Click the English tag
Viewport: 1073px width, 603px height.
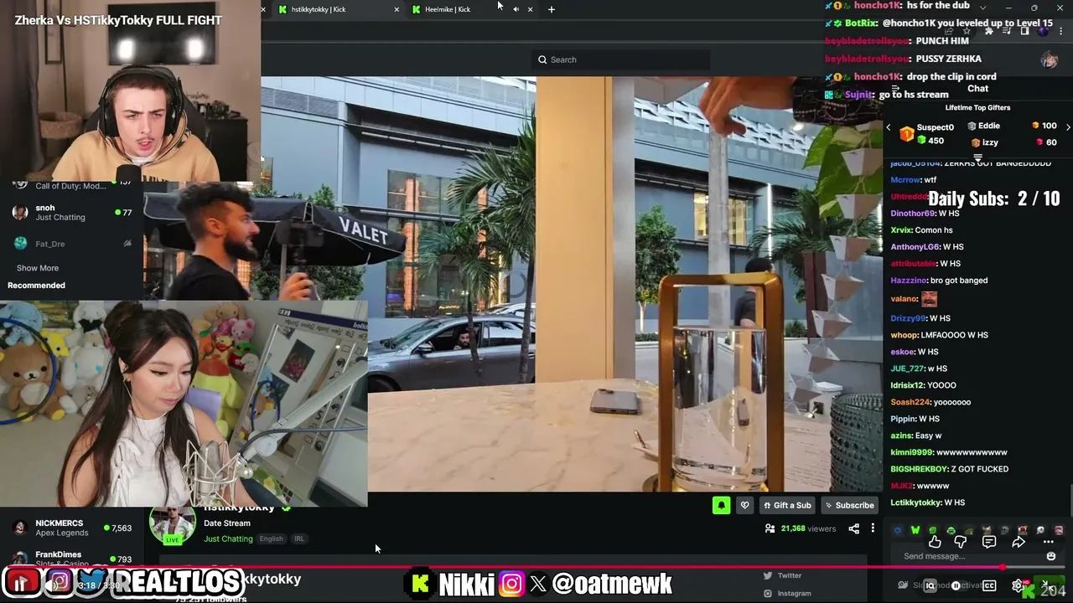(271, 539)
